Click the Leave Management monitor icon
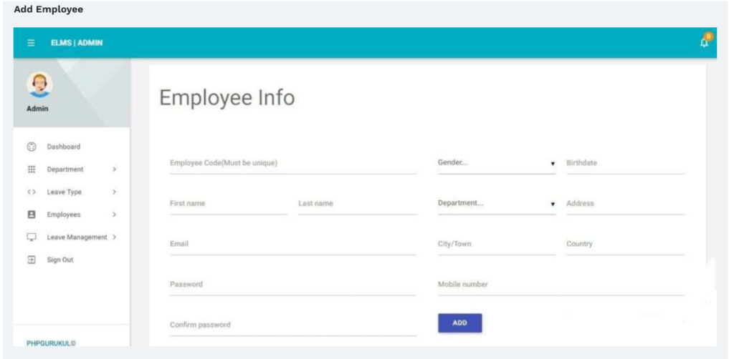Screen dimensions: 734x359 [32, 237]
